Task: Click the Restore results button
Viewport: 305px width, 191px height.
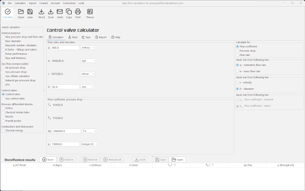Action: [x=66, y=160]
